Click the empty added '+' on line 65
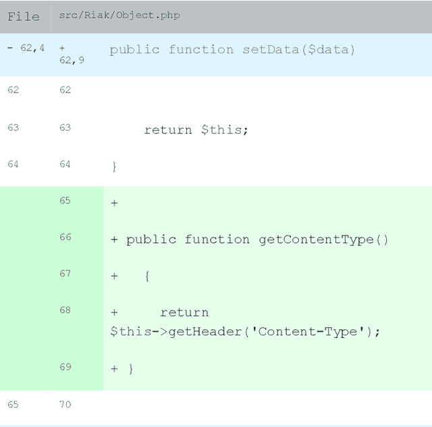 click(114, 203)
